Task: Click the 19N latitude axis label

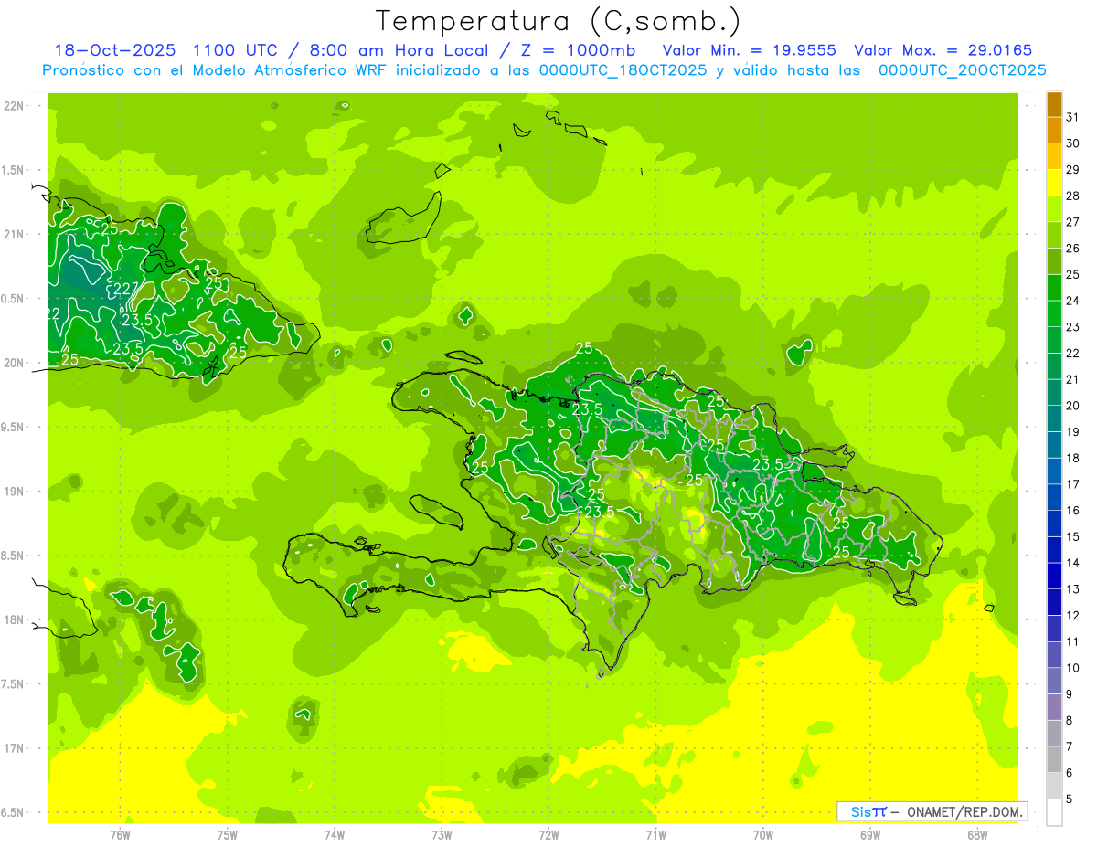Action: (15, 492)
